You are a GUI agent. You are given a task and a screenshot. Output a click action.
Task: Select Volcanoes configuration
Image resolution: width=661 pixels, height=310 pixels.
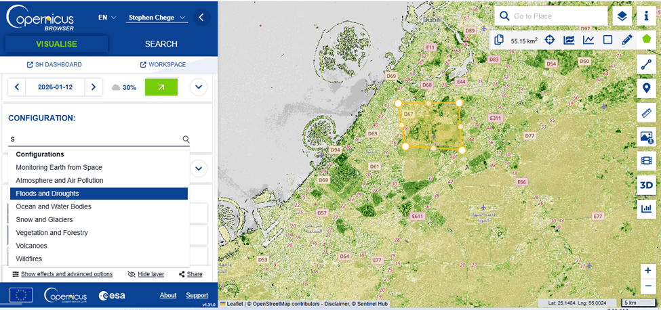pos(99,246)
